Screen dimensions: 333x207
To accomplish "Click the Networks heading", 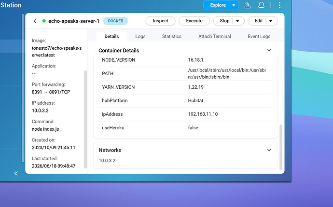I will (110, 150).
